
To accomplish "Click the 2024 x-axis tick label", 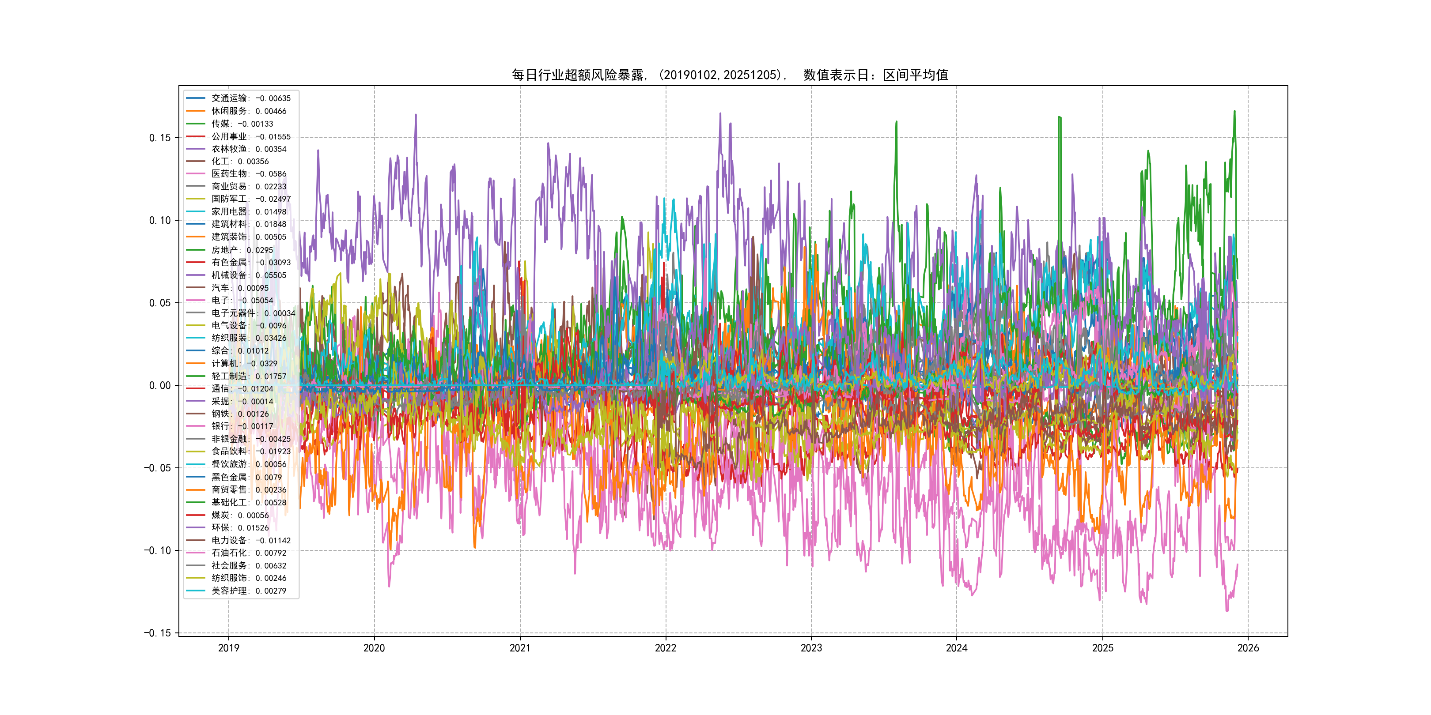I will pyautogui.click(x=957, y=648).
